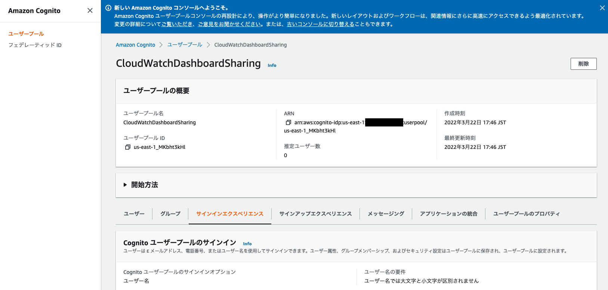Open フェデレーティッド ID in the sidebar
This screenshot has height=290, width=608.
[x=35, y=45]
